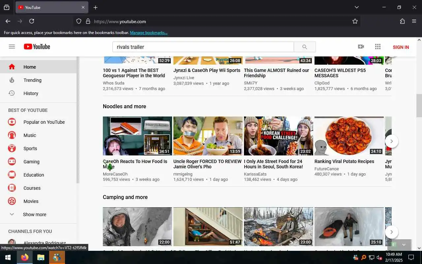Viewport: 422px width, 264px height.
Task: Click Manage bookmarks link
Action: click(x=149, y=33)
